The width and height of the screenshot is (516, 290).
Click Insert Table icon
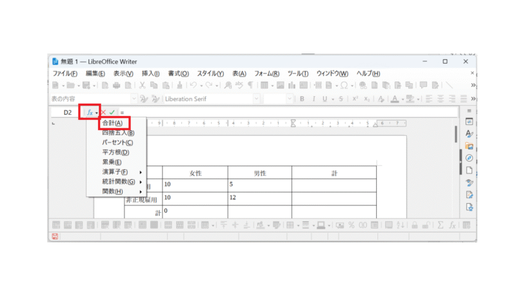tap(264, 86)
